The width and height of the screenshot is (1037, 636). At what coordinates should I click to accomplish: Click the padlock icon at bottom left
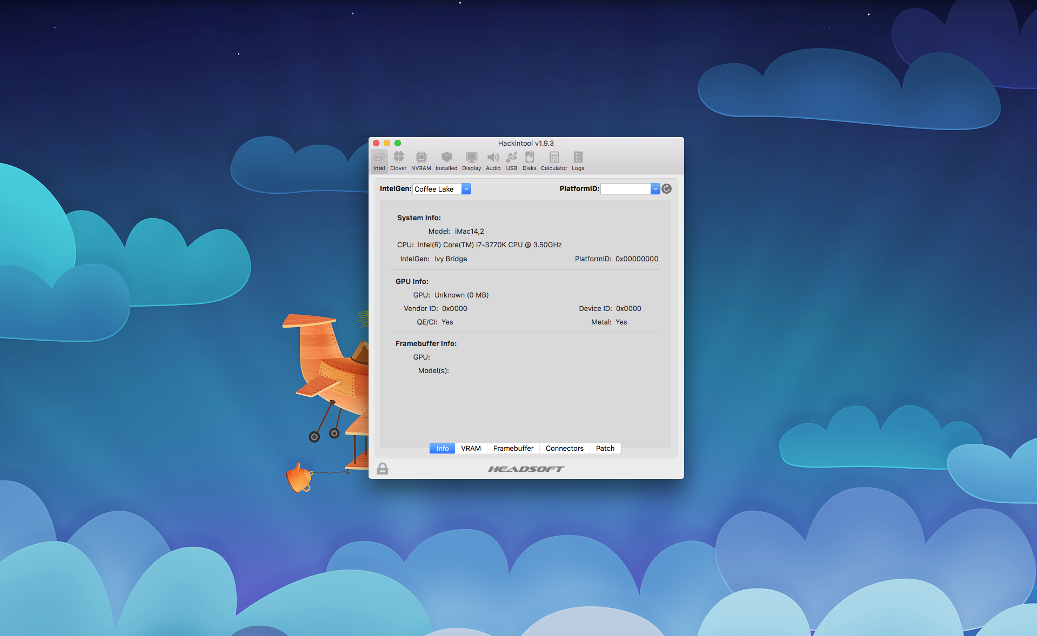click(383, 468)
